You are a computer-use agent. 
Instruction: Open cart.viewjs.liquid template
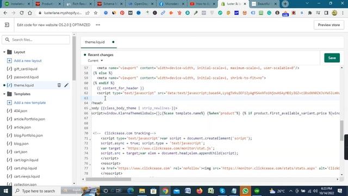tap(27, 176)
